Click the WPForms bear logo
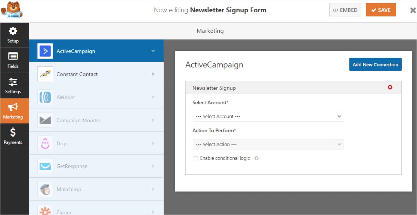The width and height of the screenshot is (417, 215). tap(12, 10)
